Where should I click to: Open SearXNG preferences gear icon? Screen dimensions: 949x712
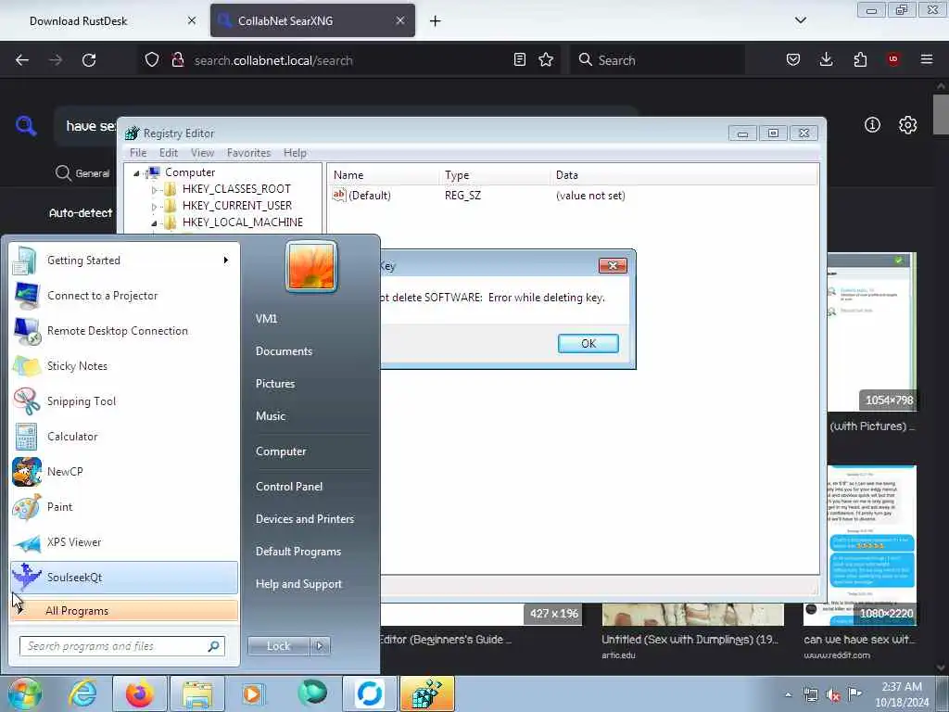click(907, 125)
